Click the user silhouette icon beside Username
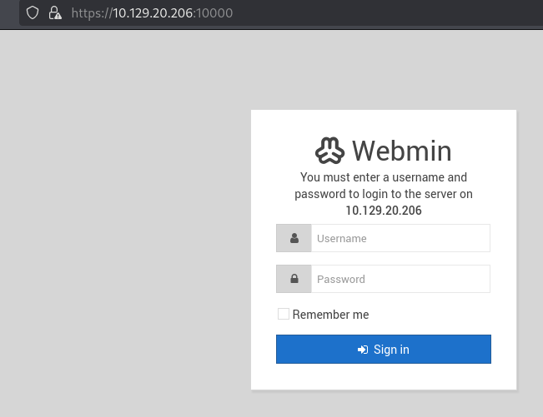Image resolution: width=543 pixels, height=417 pixels. coord(294,238)
